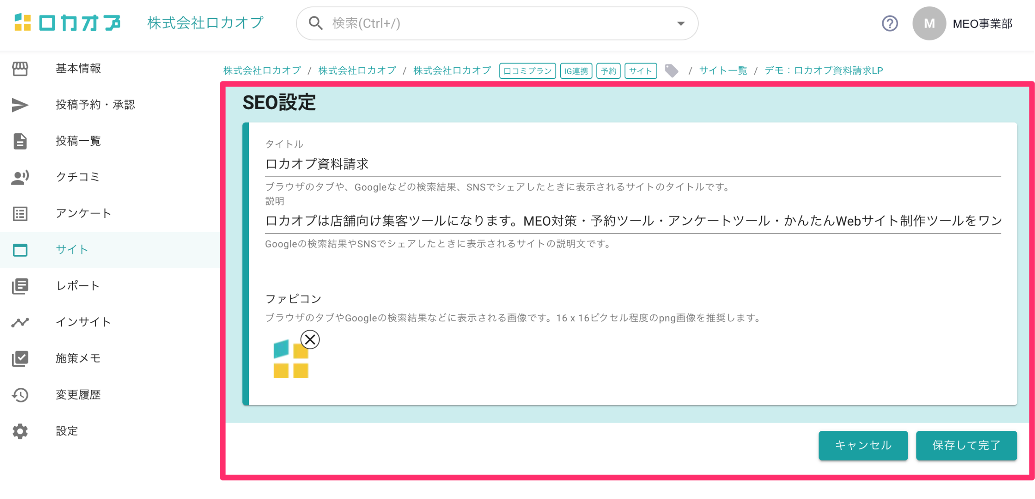Expand the search box dropdown arrow

click(x=681, y=23)
